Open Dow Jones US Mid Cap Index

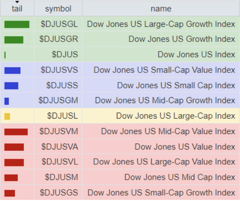click(x=179, y=177)
